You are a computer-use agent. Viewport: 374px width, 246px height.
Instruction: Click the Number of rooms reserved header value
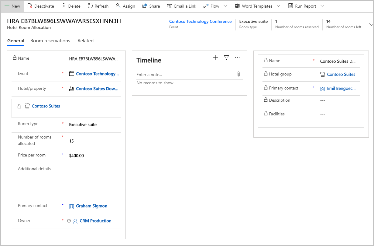(276, 21)
